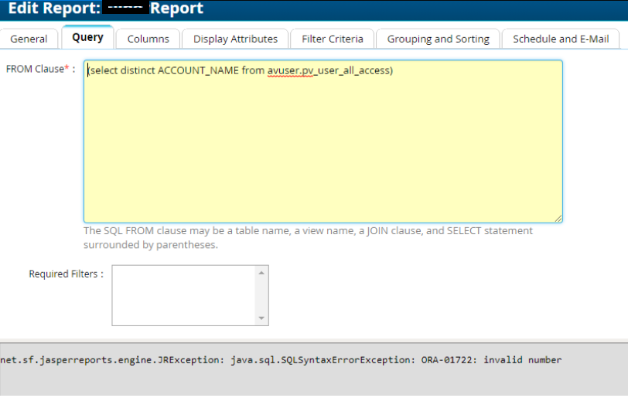Open the General tab

(x=29, y=39)
